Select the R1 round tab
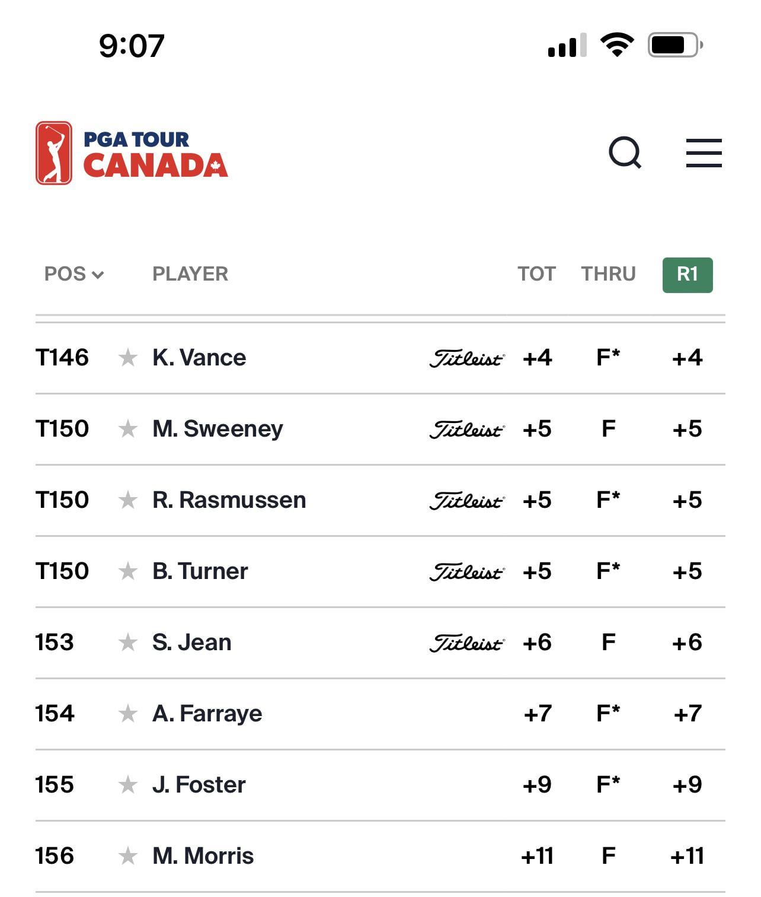Viewport: 761px width, 897px height. coord(688,275)
